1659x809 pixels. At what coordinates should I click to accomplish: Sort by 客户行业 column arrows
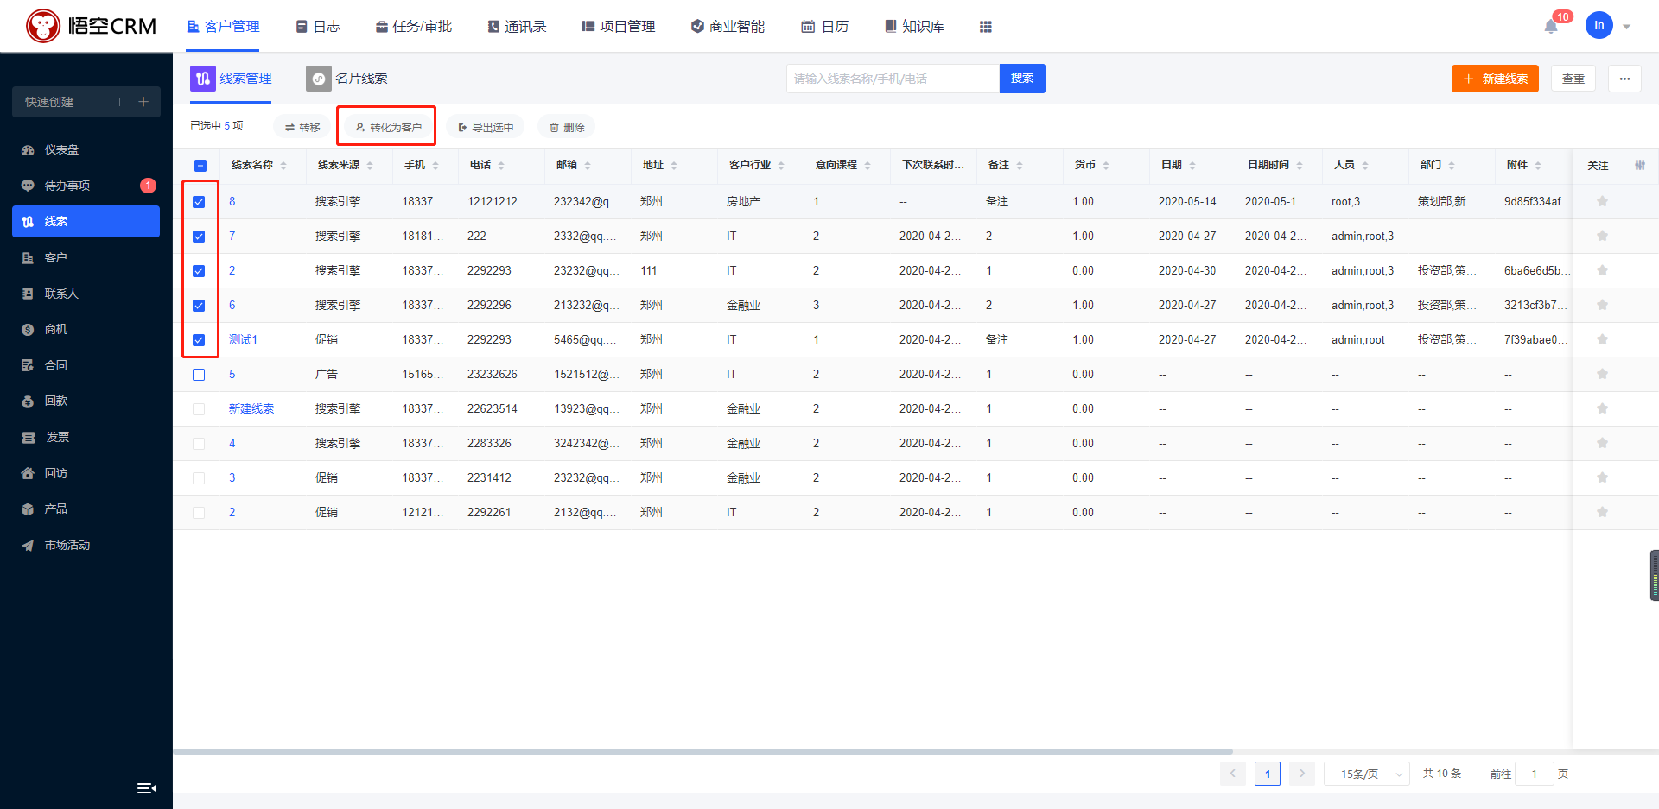[x=781, y=165]
